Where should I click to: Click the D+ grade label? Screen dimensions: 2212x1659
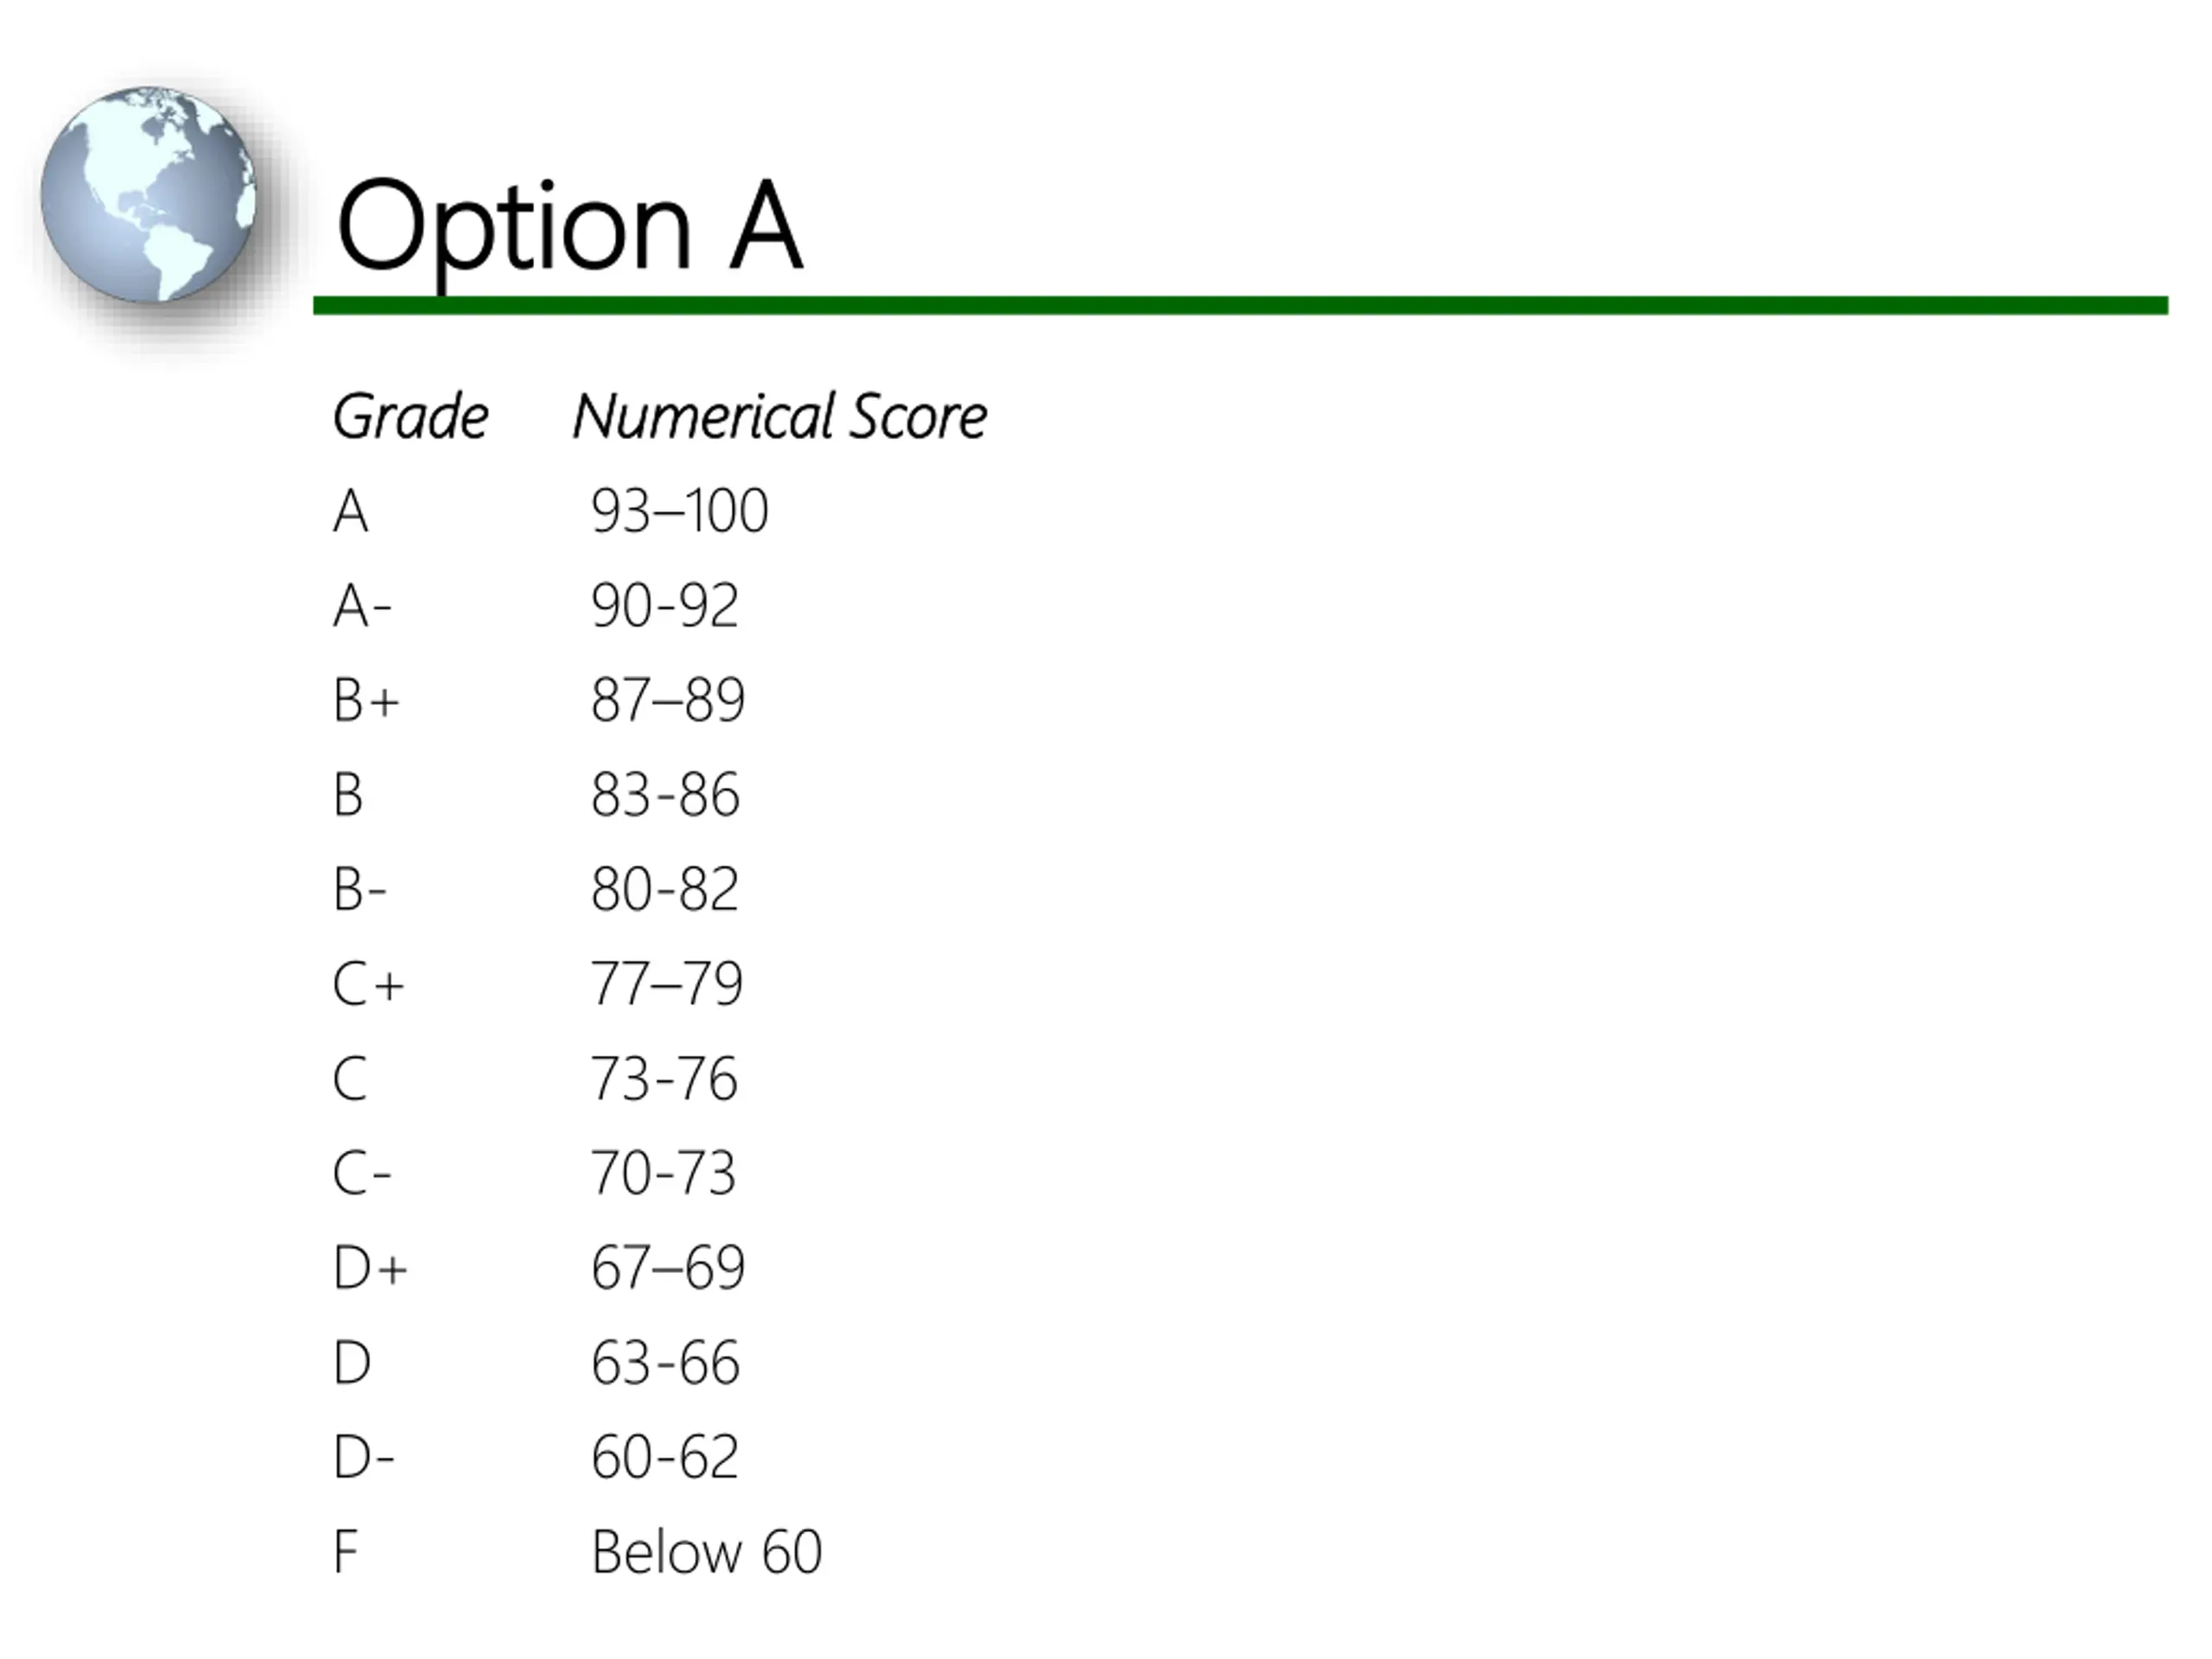click(x=370, y=1268)
